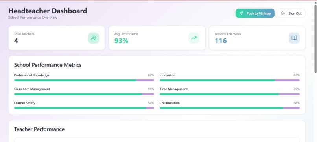The image size is (317, 142).
Task: Click the Professional Knowledge progress bar
Action: click(x=84, y=80)
